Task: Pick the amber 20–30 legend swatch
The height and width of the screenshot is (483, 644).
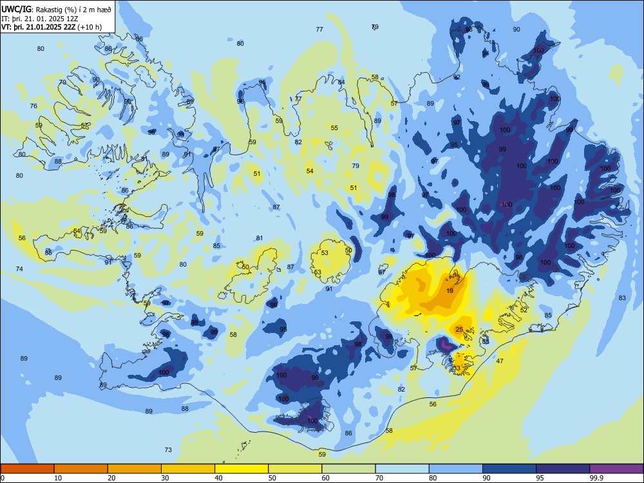Action: pyautogui.click(x=135, y=469)
